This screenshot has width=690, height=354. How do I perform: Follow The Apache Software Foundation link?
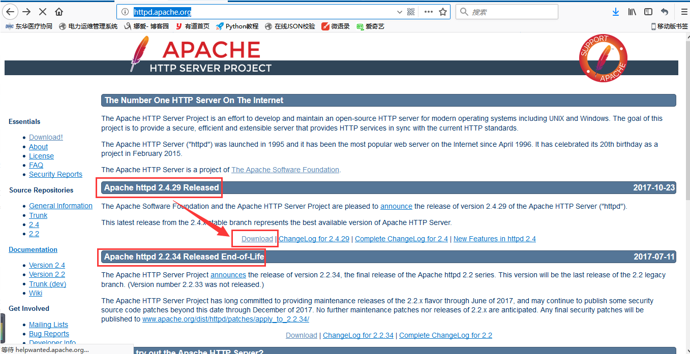(285, 170)
